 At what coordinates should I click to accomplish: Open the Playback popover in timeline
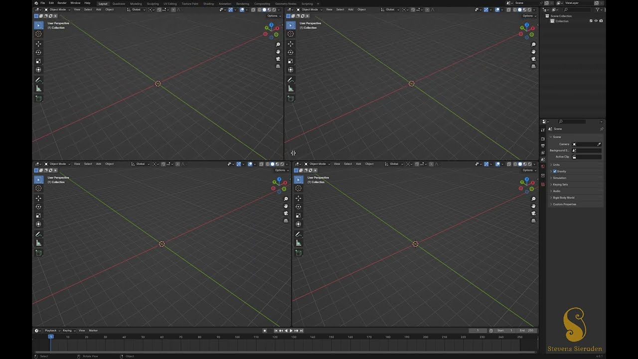(52, 331)
